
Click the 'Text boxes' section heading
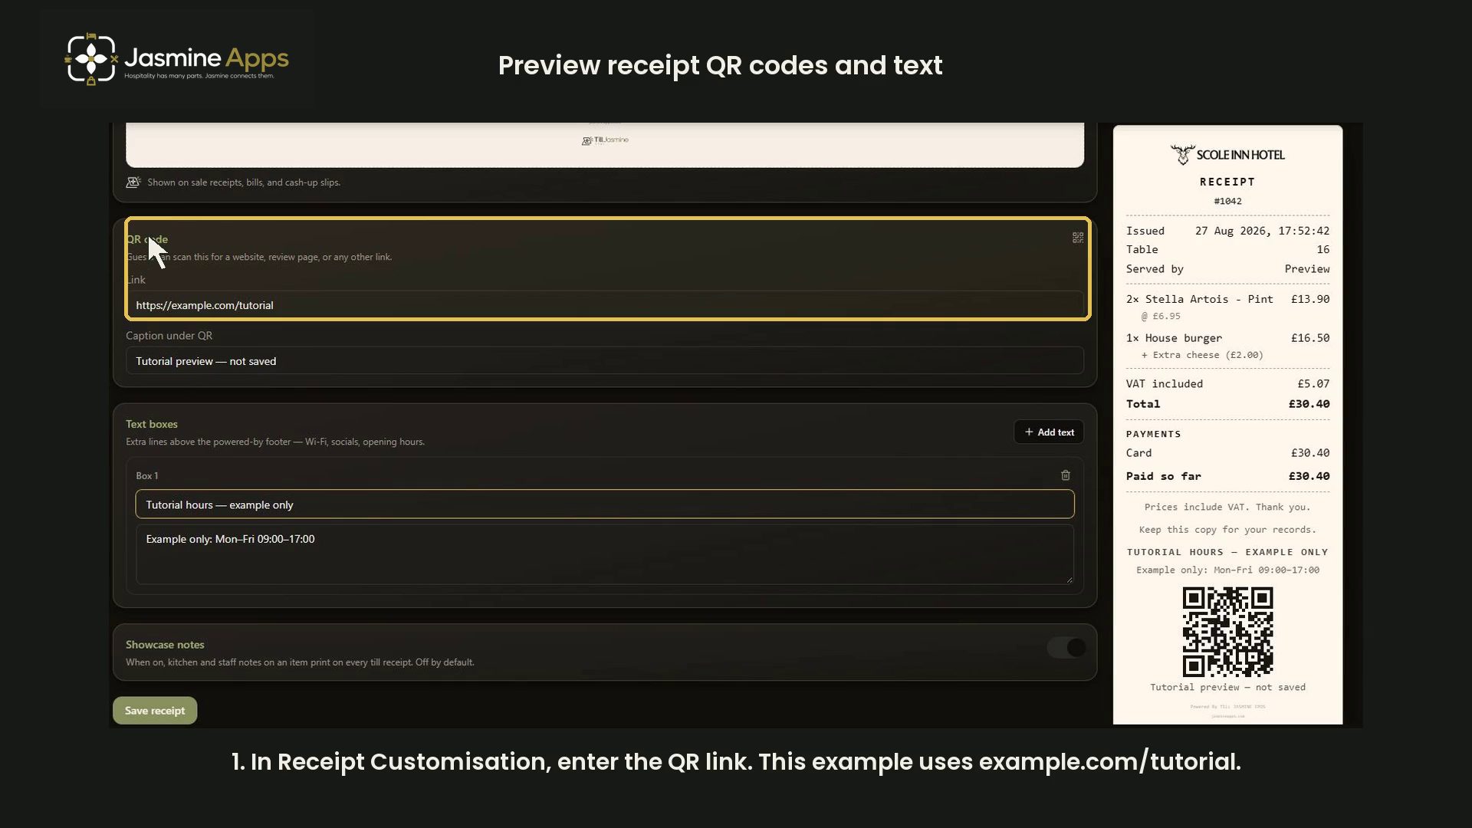pyautogui.click(x=152, y=424)
